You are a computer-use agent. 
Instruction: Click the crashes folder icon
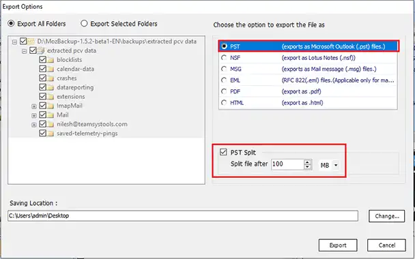(x=51, y=78)
